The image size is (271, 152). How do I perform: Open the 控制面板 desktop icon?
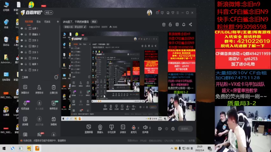[x=6, y=77]
